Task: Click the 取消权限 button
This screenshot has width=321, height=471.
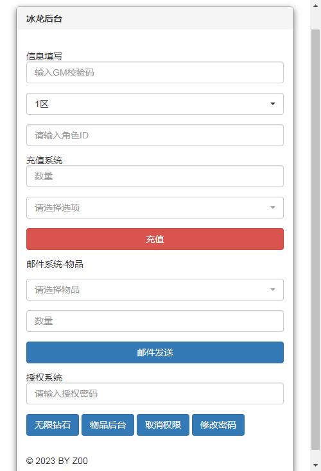Action: click(163, 425)
